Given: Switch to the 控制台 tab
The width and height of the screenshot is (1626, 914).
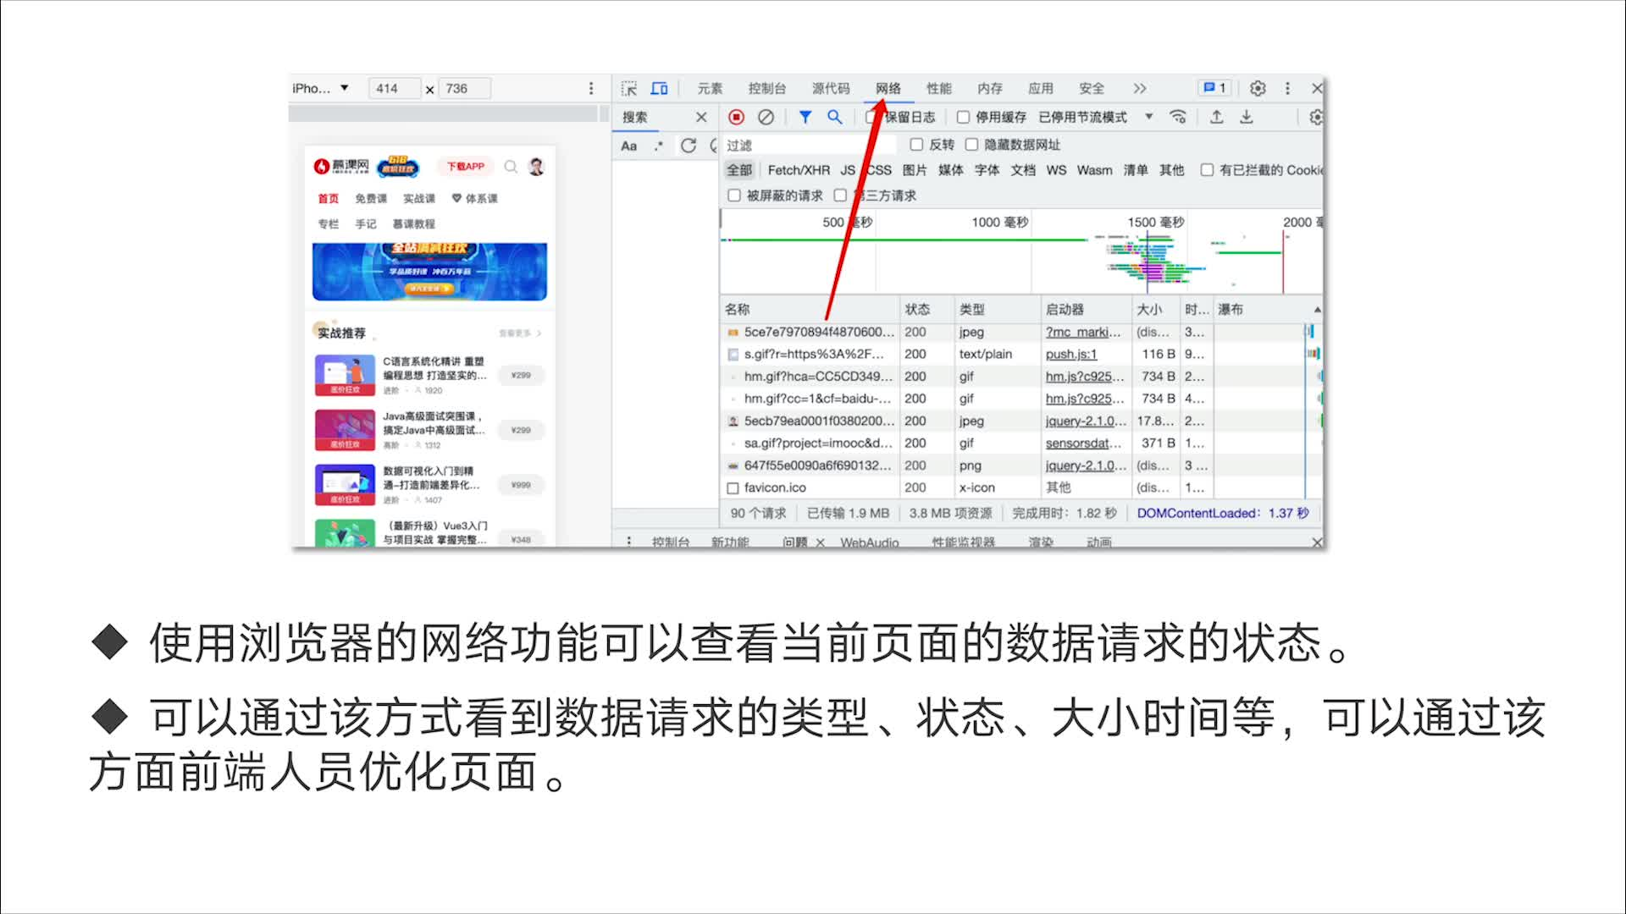Looking at the screenshot, I should tap(766, 88).
